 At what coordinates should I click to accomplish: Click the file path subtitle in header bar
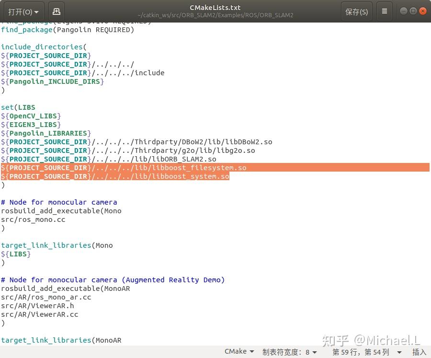tap(215, 15)
